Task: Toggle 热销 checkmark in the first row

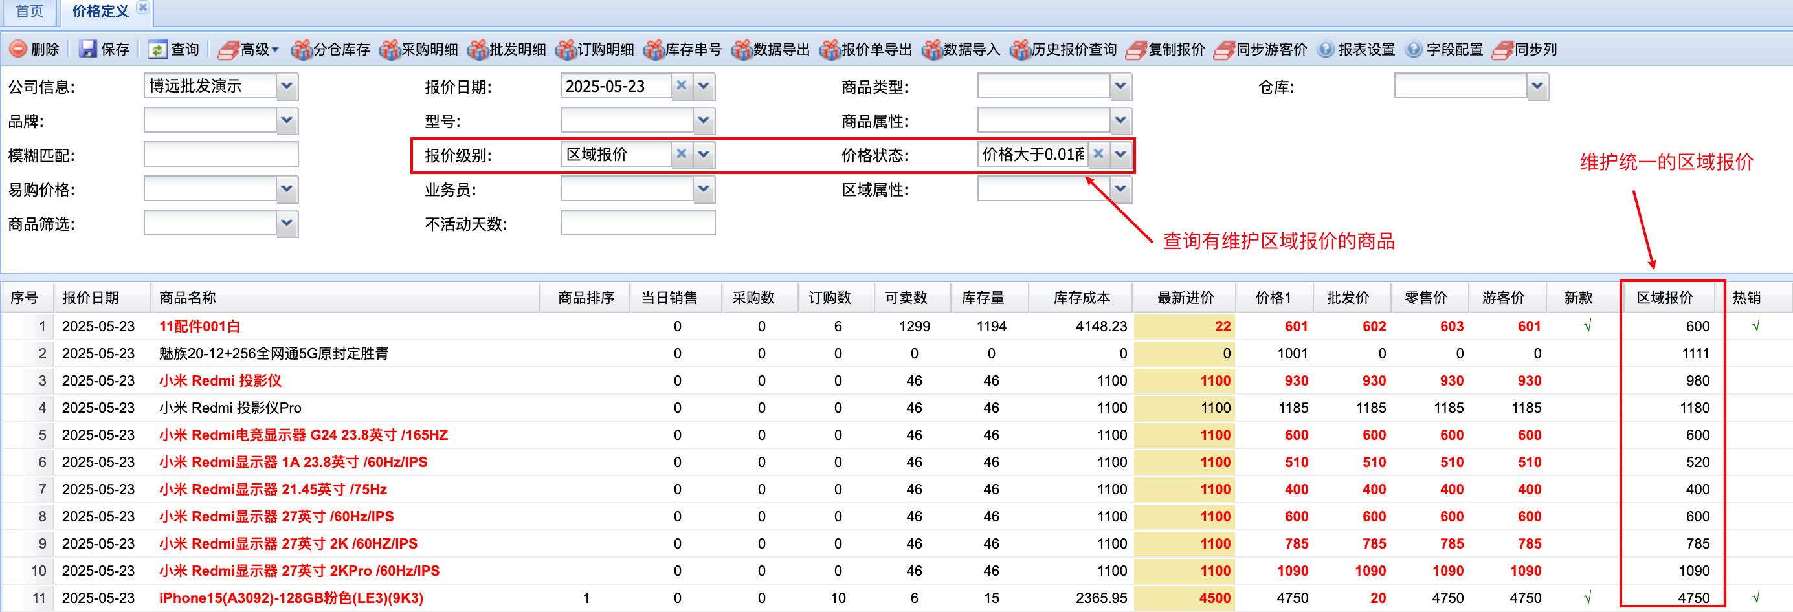Action: [x=1756, y=325]
